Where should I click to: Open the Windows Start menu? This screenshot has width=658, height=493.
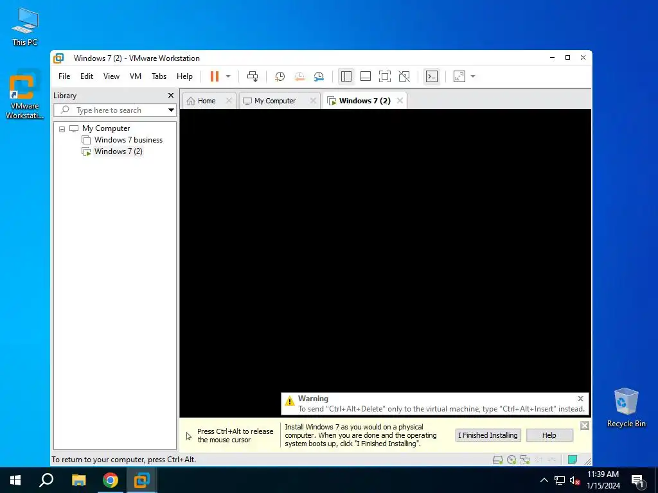15,480
